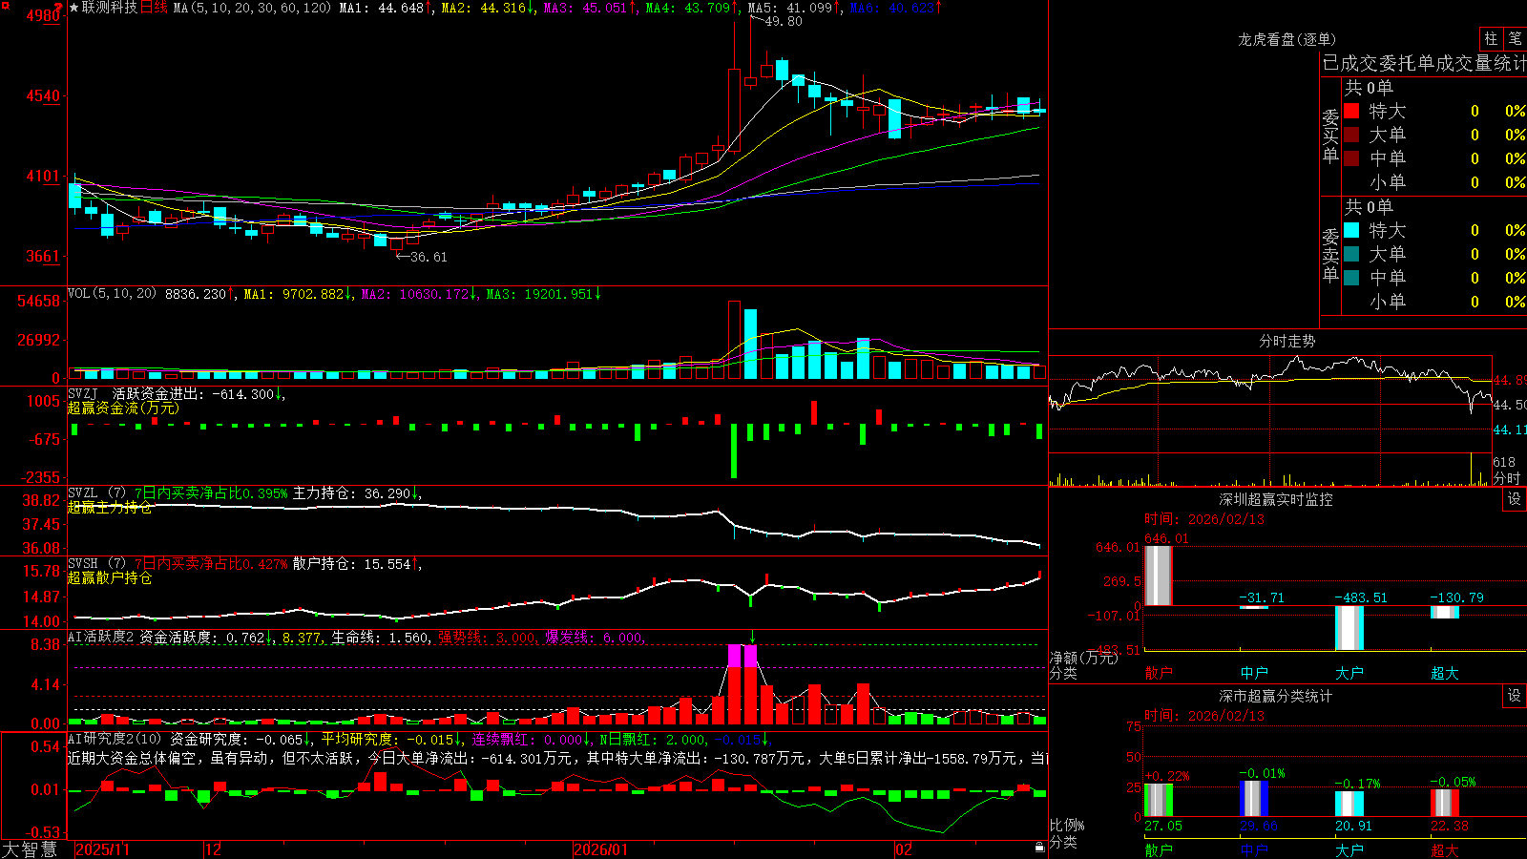
Task: Click the dark red 大单 buy-order swatch
Action: click(1351, 135)
